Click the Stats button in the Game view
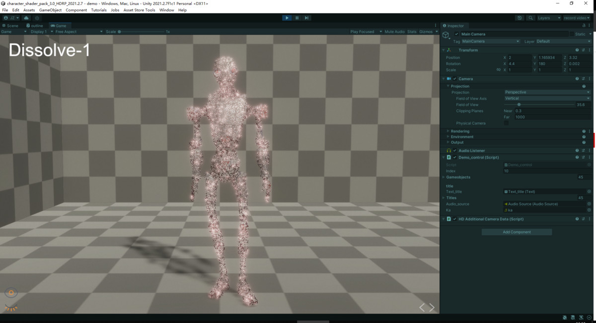 412,31
